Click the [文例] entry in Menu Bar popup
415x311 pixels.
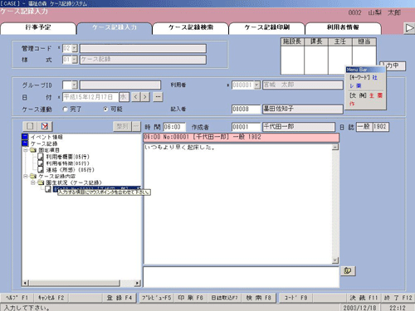[358, 95]
